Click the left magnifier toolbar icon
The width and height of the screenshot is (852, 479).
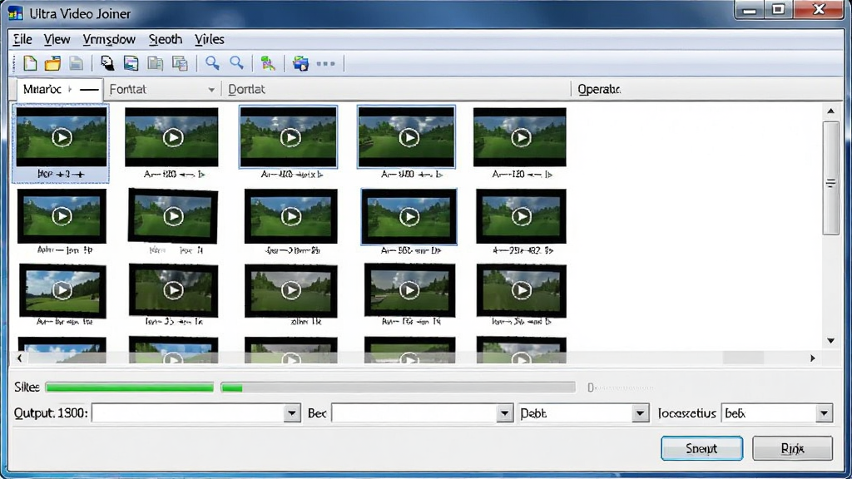click(212, 63)
